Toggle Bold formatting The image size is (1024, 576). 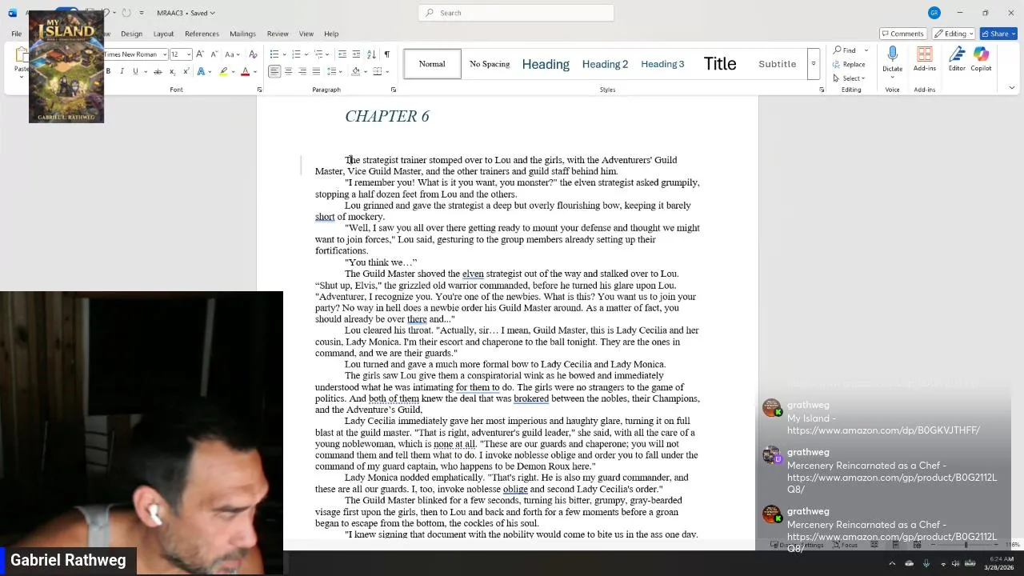[x=108, y=72]
